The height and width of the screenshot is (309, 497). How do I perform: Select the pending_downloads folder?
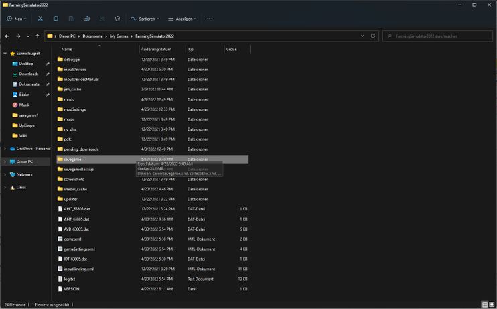[x=81, y=149]
